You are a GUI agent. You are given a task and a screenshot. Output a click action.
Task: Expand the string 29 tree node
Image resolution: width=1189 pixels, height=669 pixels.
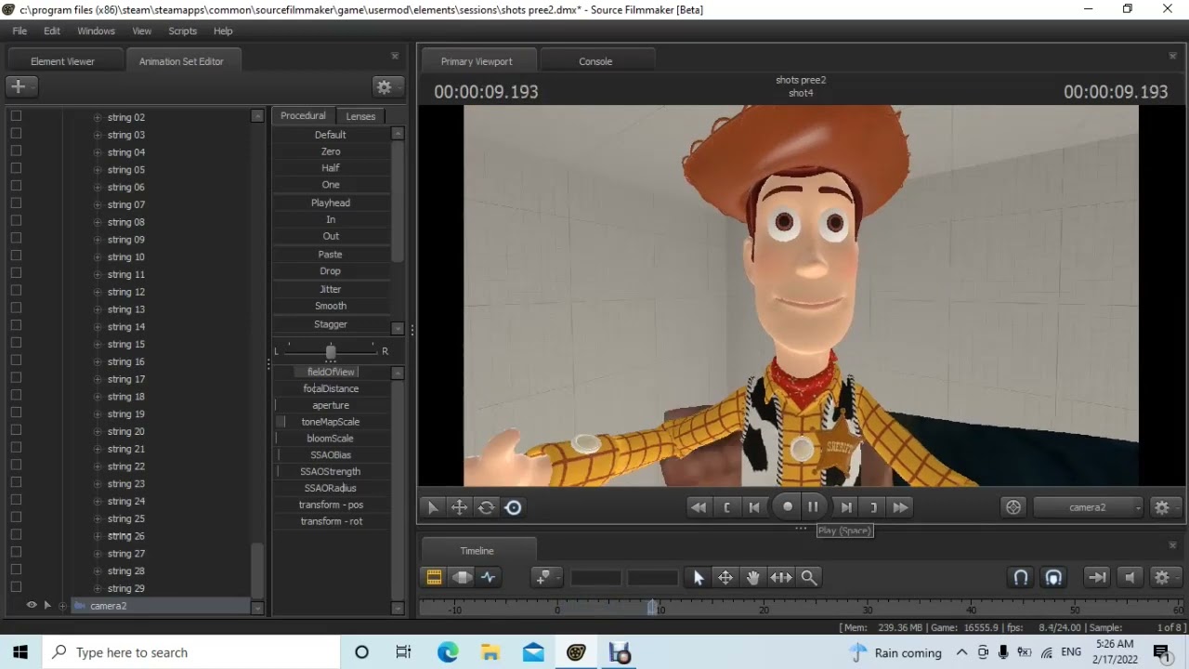coord(98,588)
